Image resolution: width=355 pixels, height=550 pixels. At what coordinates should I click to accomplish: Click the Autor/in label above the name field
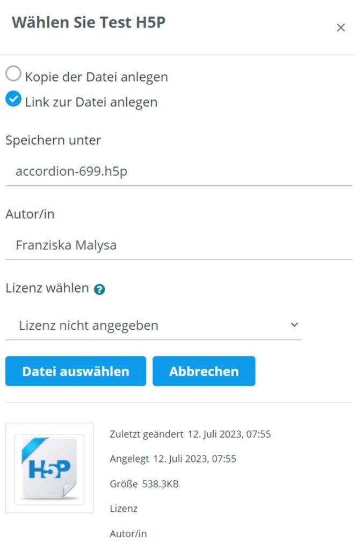coord(30,214)
